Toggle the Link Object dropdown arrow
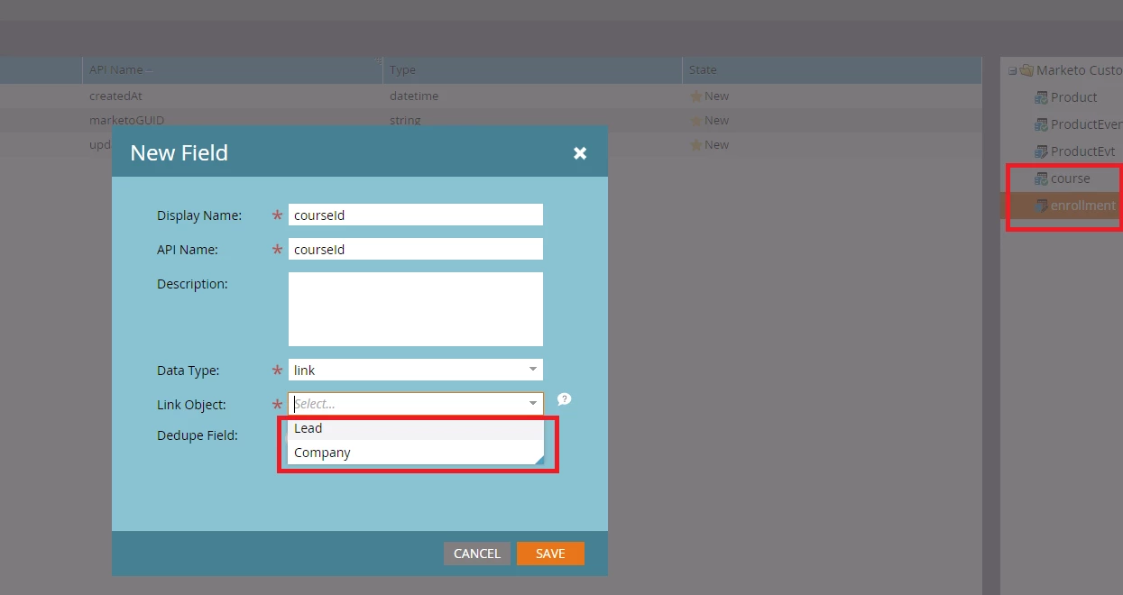1123x595 pixels. (x=533, y=404)
